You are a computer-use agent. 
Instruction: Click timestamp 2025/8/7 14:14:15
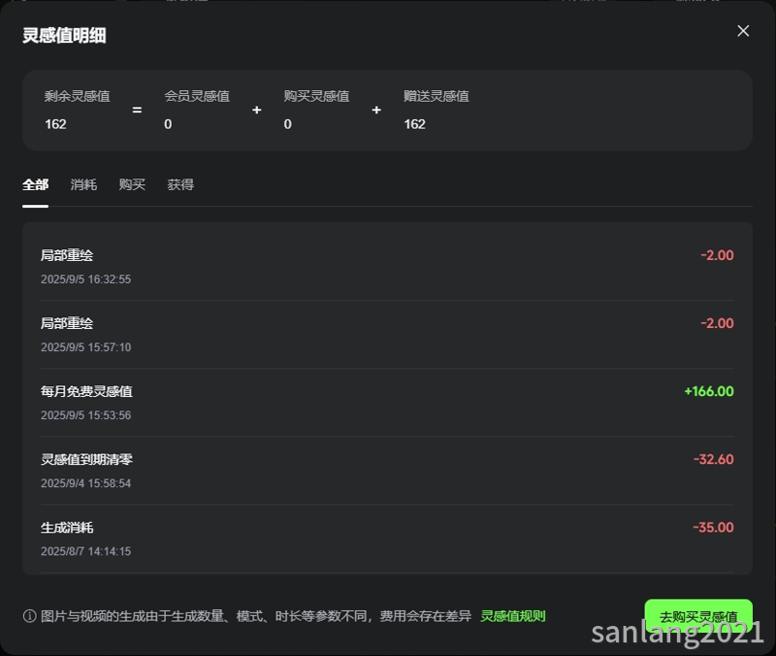(85, 551)
